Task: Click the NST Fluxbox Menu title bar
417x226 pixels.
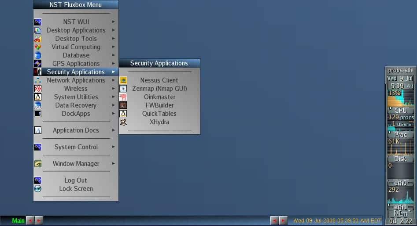Action: (76, 5)
